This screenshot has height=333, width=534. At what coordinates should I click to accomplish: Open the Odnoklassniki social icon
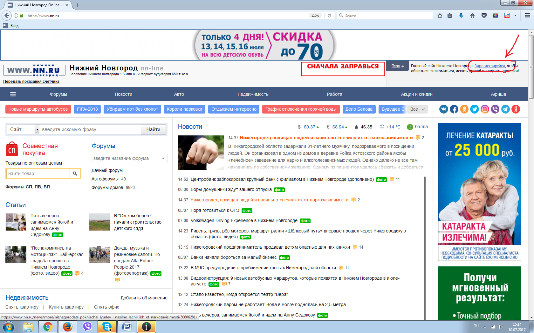(464, 109)
